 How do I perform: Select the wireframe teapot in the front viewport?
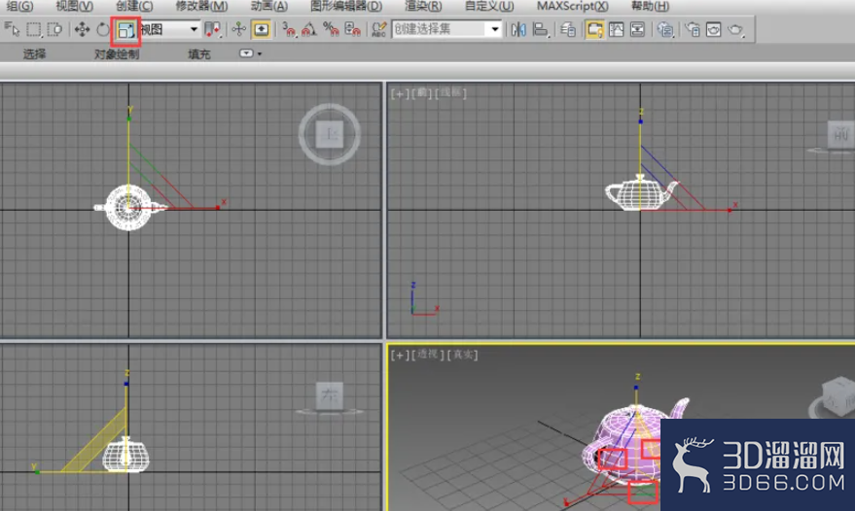(x=641, y=193)
